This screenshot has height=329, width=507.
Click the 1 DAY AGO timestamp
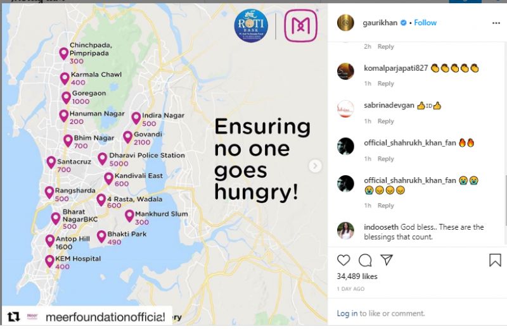[350, 289]
